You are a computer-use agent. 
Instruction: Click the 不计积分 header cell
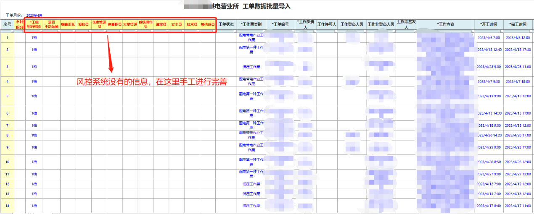(19, 24)
